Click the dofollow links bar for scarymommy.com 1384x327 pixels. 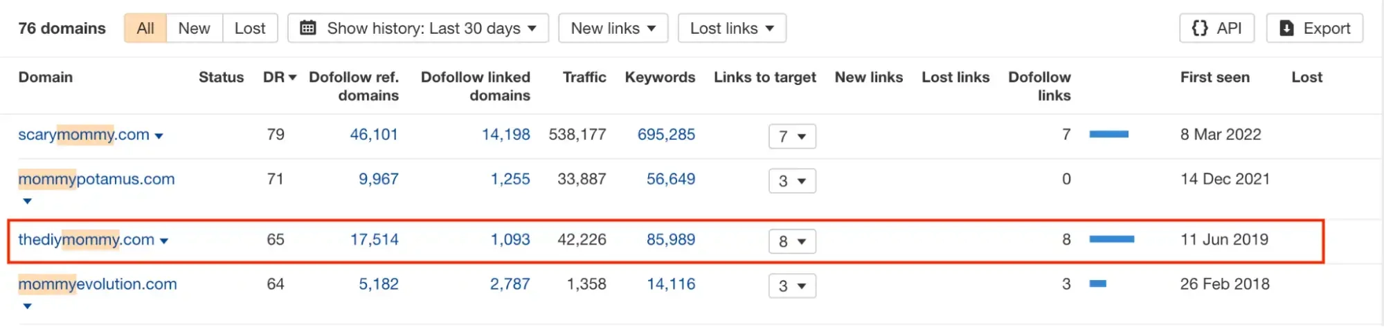(1108, 135)
